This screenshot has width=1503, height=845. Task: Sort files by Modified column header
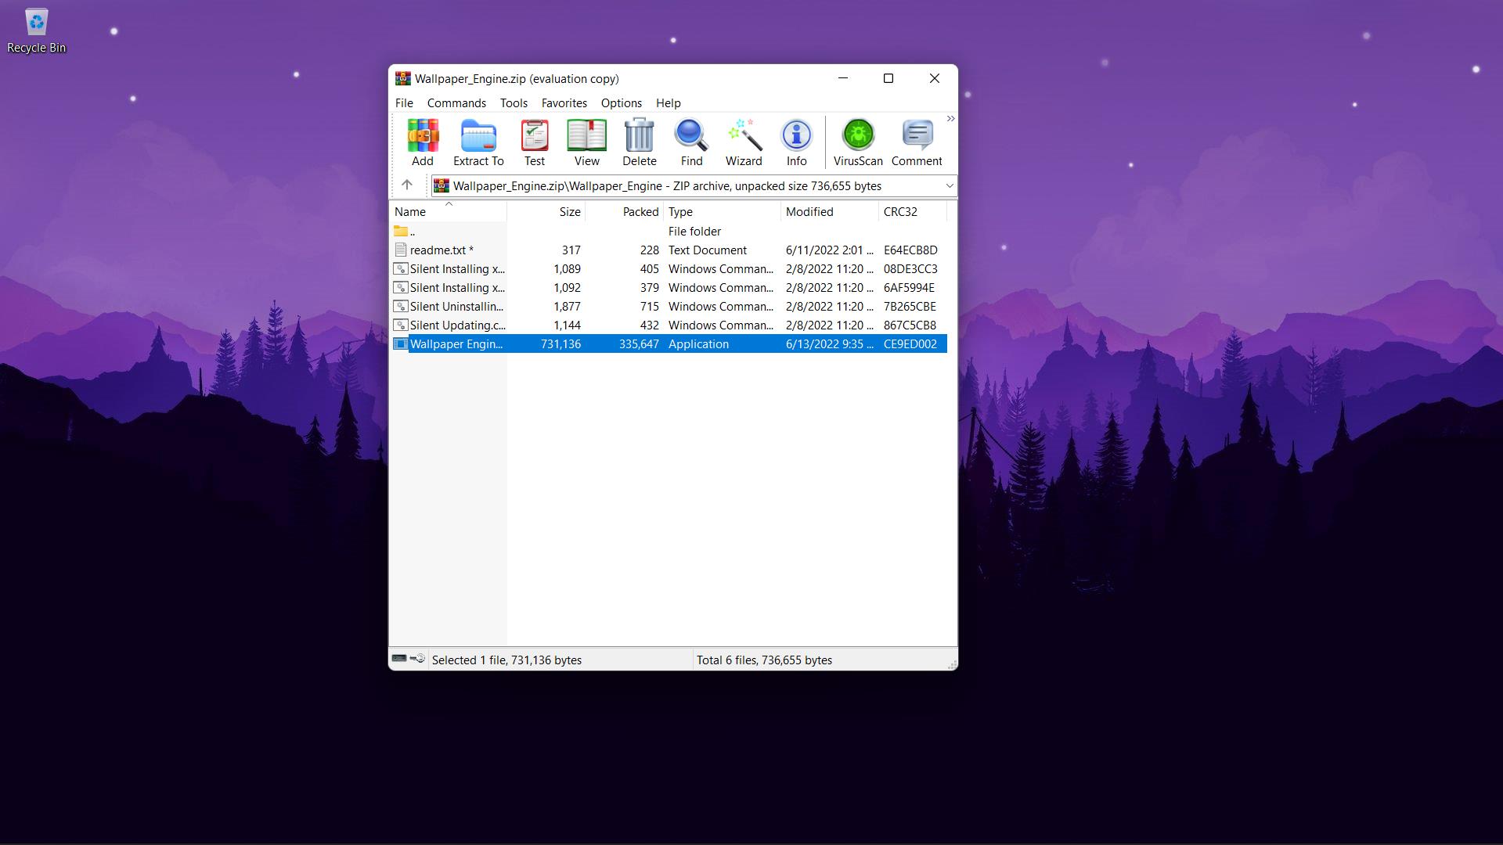tap(809, 212)
